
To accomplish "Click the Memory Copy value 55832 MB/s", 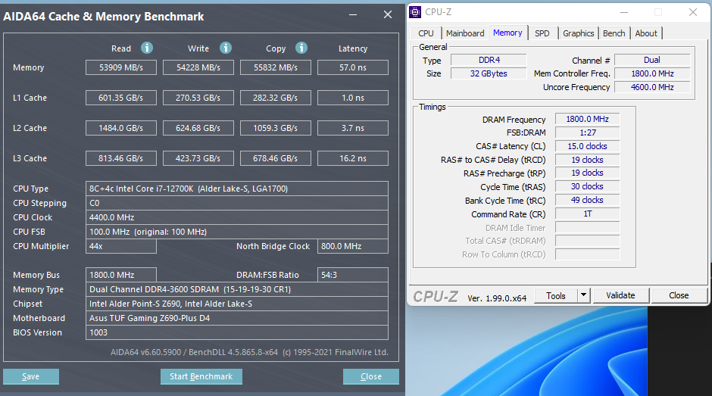I will tap(276, 67).
